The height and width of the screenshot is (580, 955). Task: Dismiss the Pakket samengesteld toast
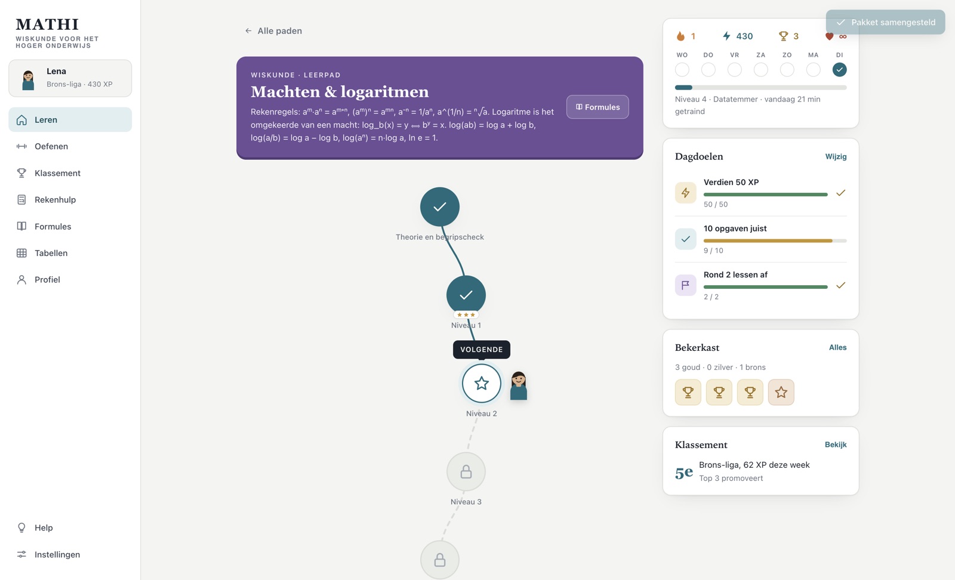pyautogui.click(x=886, y=22)
